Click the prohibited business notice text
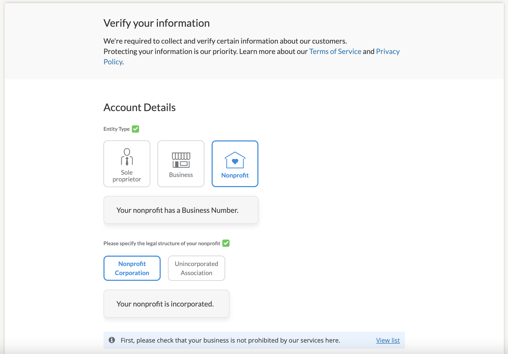The width and height of the screenshot is (508, 354). [230, 340]
